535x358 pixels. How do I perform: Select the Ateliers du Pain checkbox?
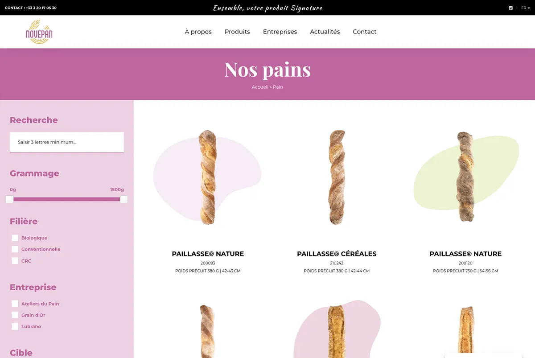pos(15,304)
